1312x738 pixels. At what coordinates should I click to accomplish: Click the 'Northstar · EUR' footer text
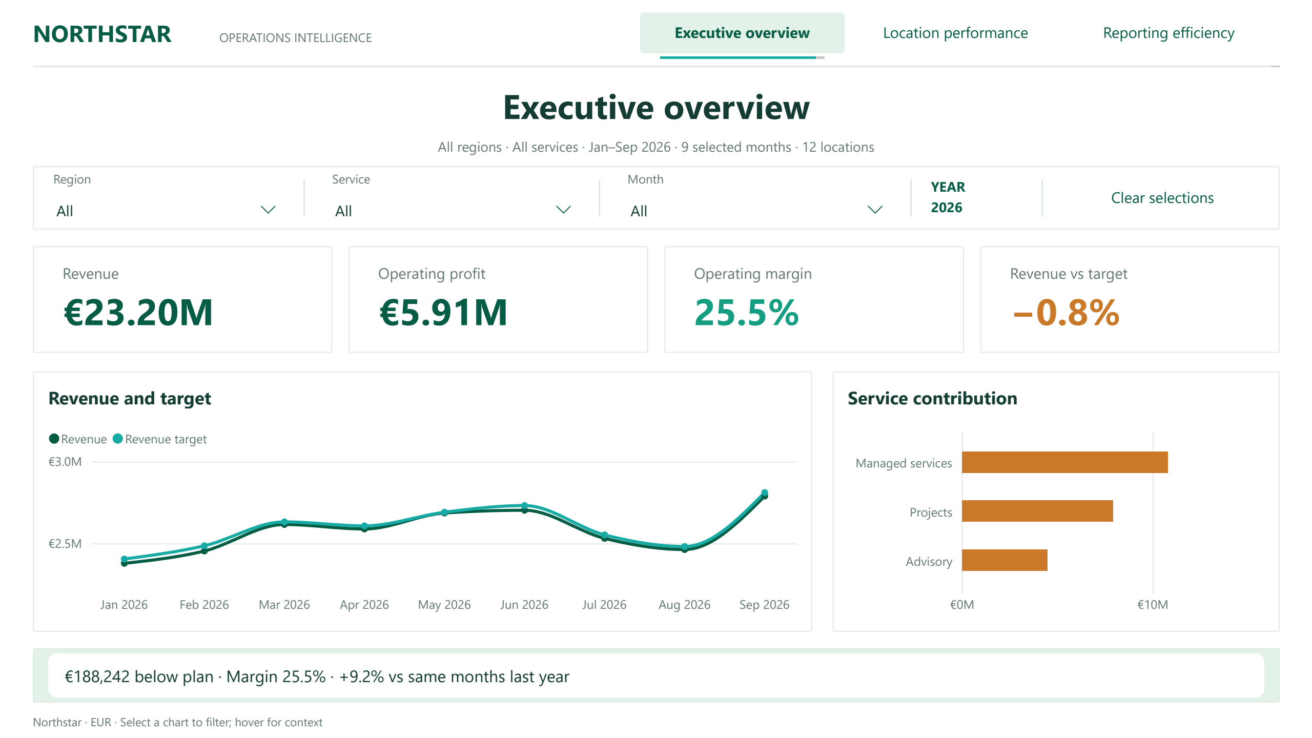72,722
